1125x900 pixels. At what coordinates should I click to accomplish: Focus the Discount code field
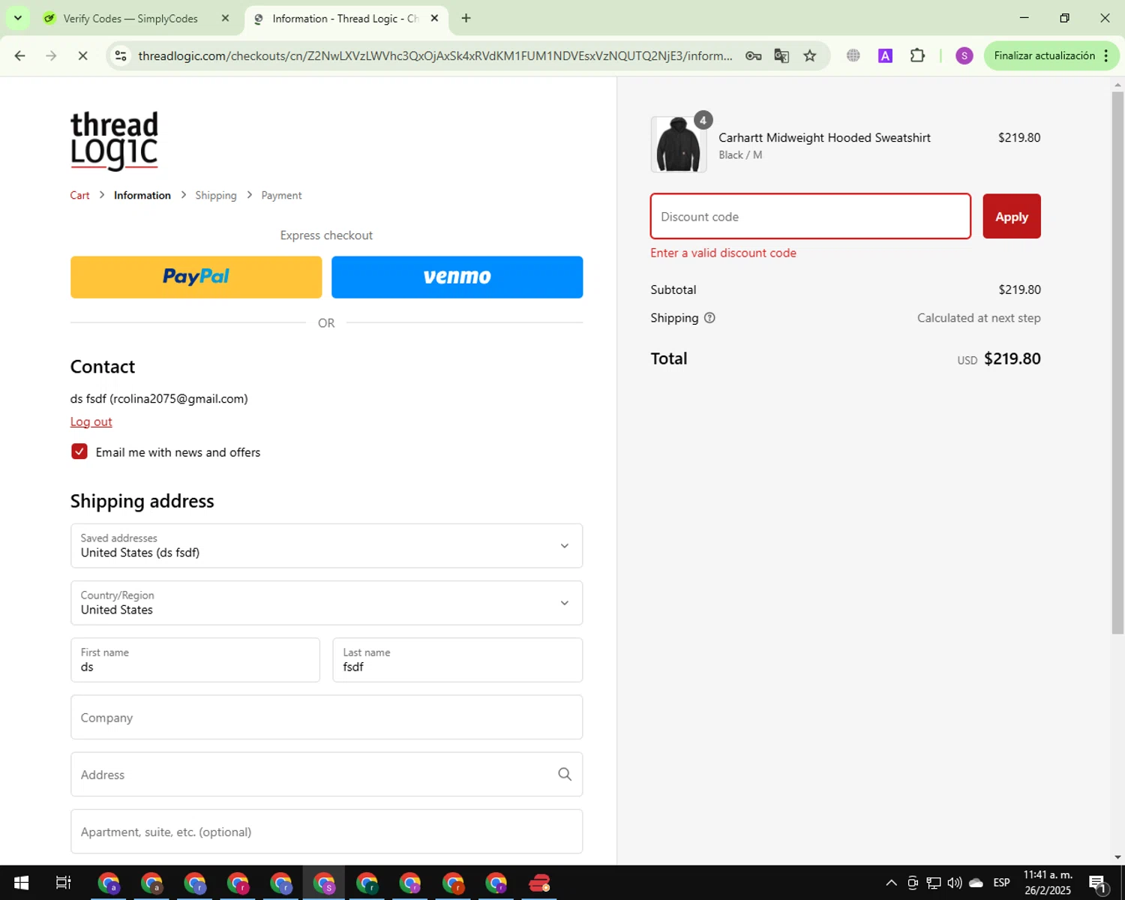810,216
